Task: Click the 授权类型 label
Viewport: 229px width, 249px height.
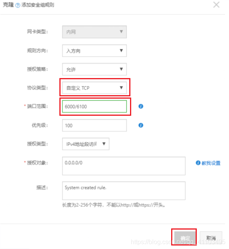Action: [37, 144]
